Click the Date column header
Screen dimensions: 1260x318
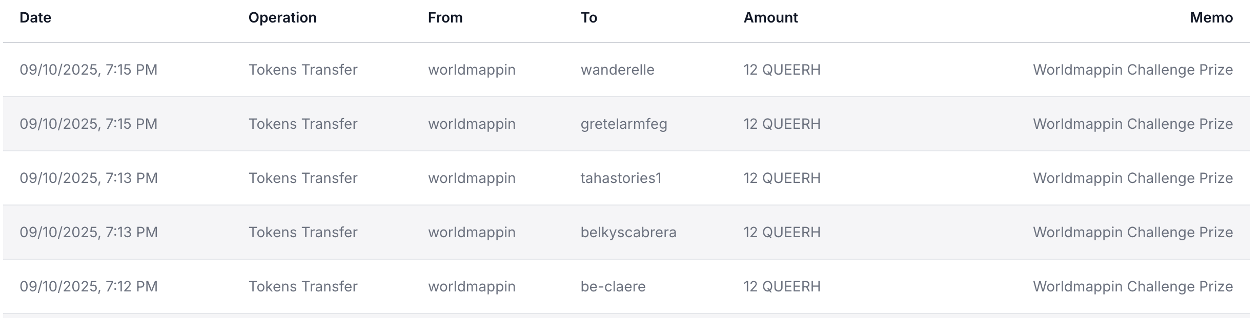click(35, 18)
